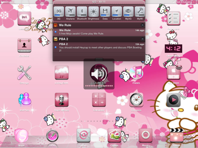The width and height of the screenshot is (198, 148).
Task: Open the Calculator app
Action: click(x=99, y=100)
